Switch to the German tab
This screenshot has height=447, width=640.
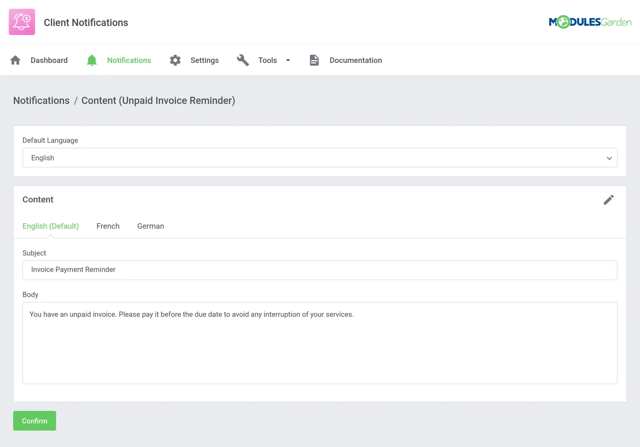[x=151, y=226]
